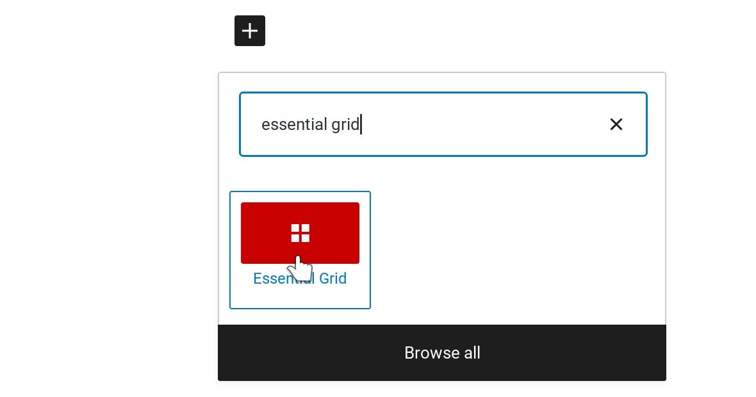
Task: Select the Essential Grid search result item
Action: 300,250
